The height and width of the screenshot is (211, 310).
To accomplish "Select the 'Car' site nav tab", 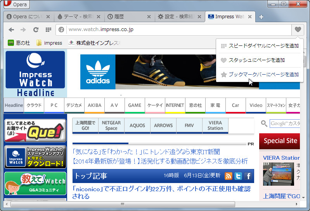I will [236, 105].
